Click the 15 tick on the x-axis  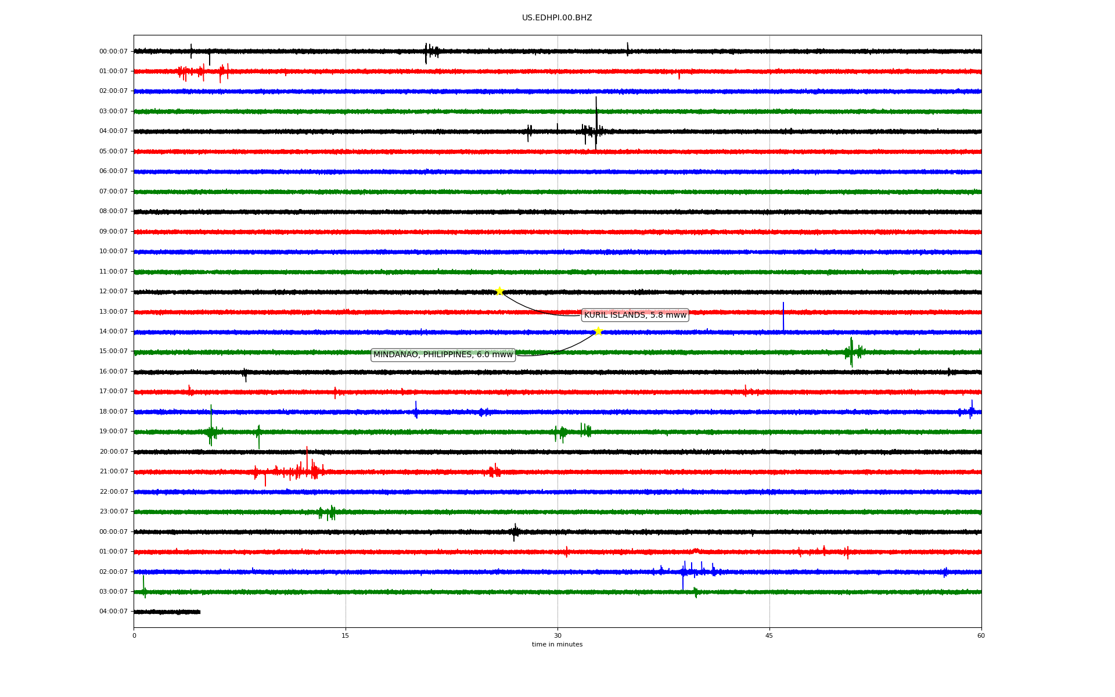(x=346, y=635)
